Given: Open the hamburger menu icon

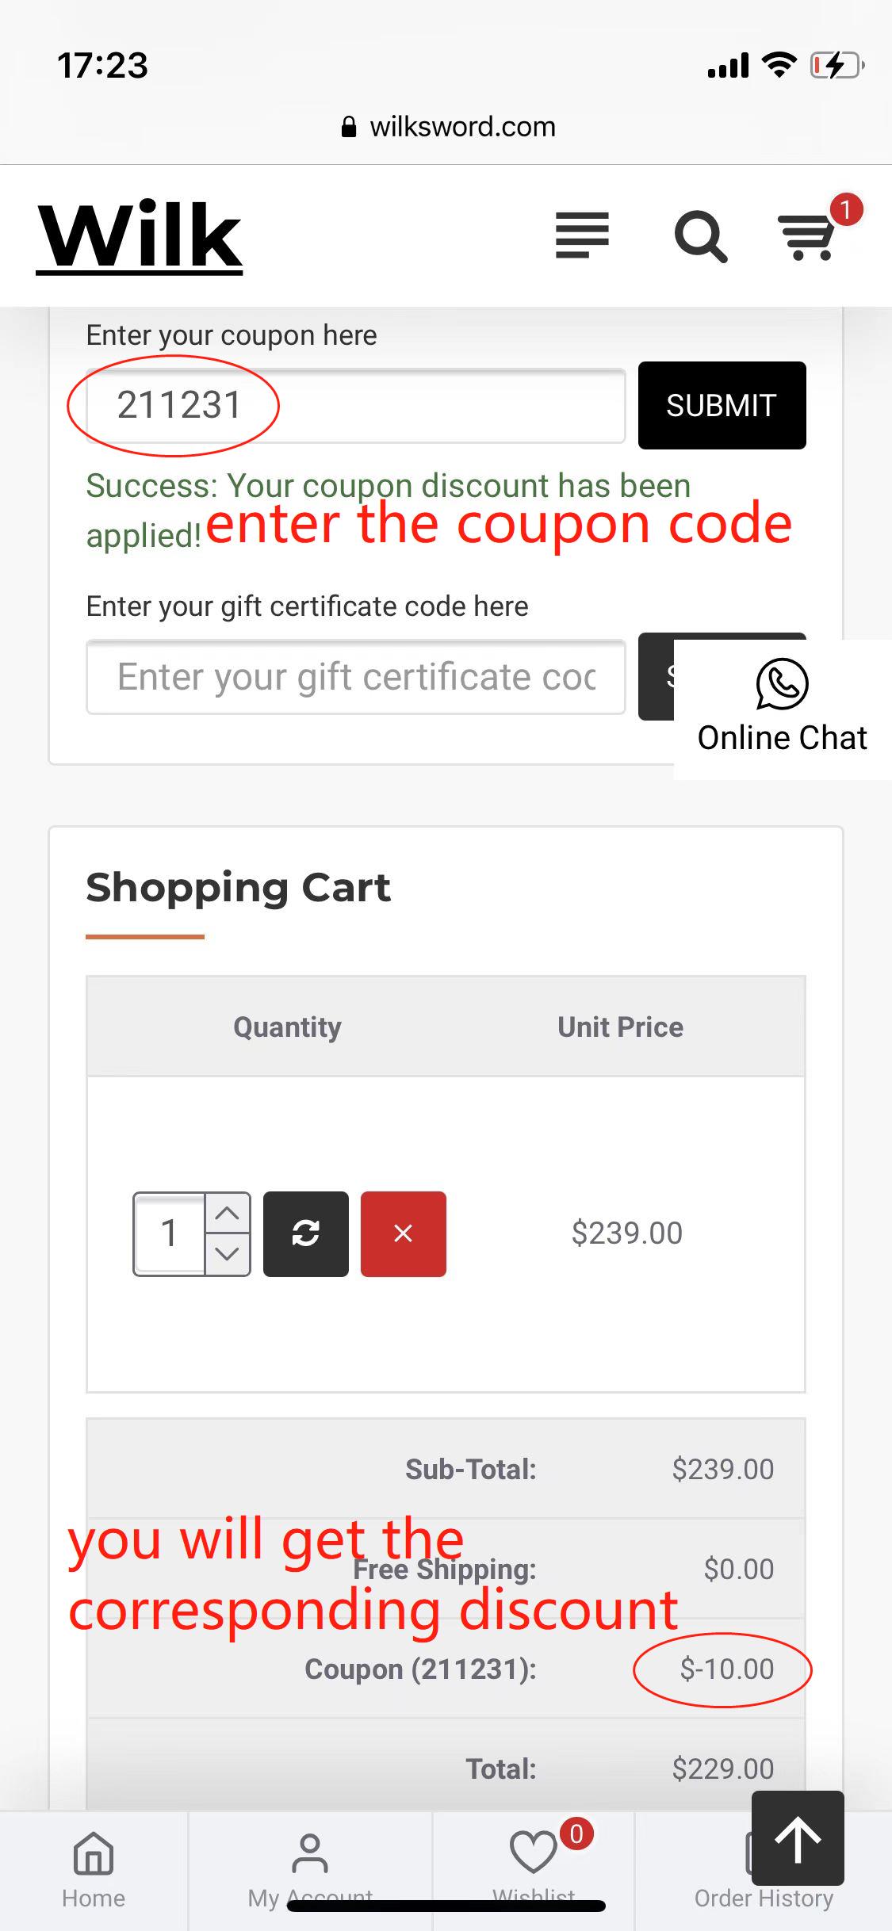Looking at the screenshot, I should [582, 235].
